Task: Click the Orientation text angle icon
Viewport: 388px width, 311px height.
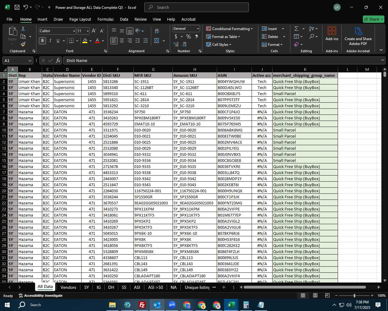Action: [138, 31]
